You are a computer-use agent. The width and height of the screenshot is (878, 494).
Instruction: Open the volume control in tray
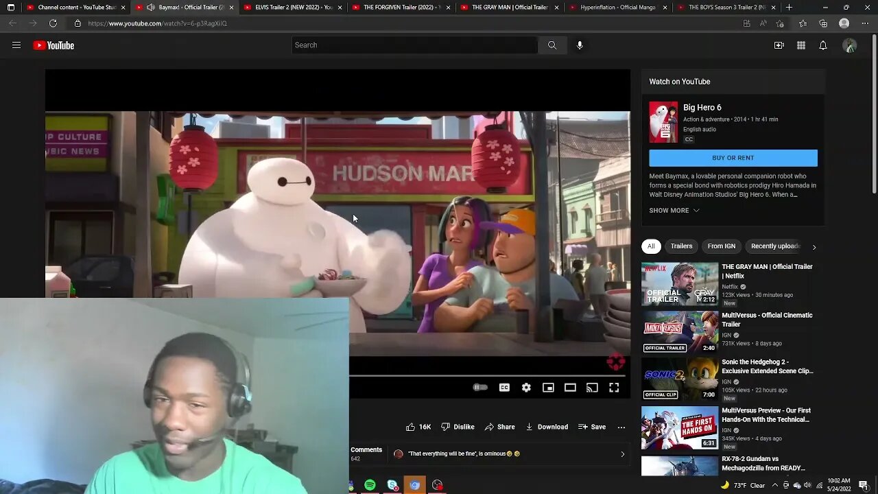[x=807, y=485]
